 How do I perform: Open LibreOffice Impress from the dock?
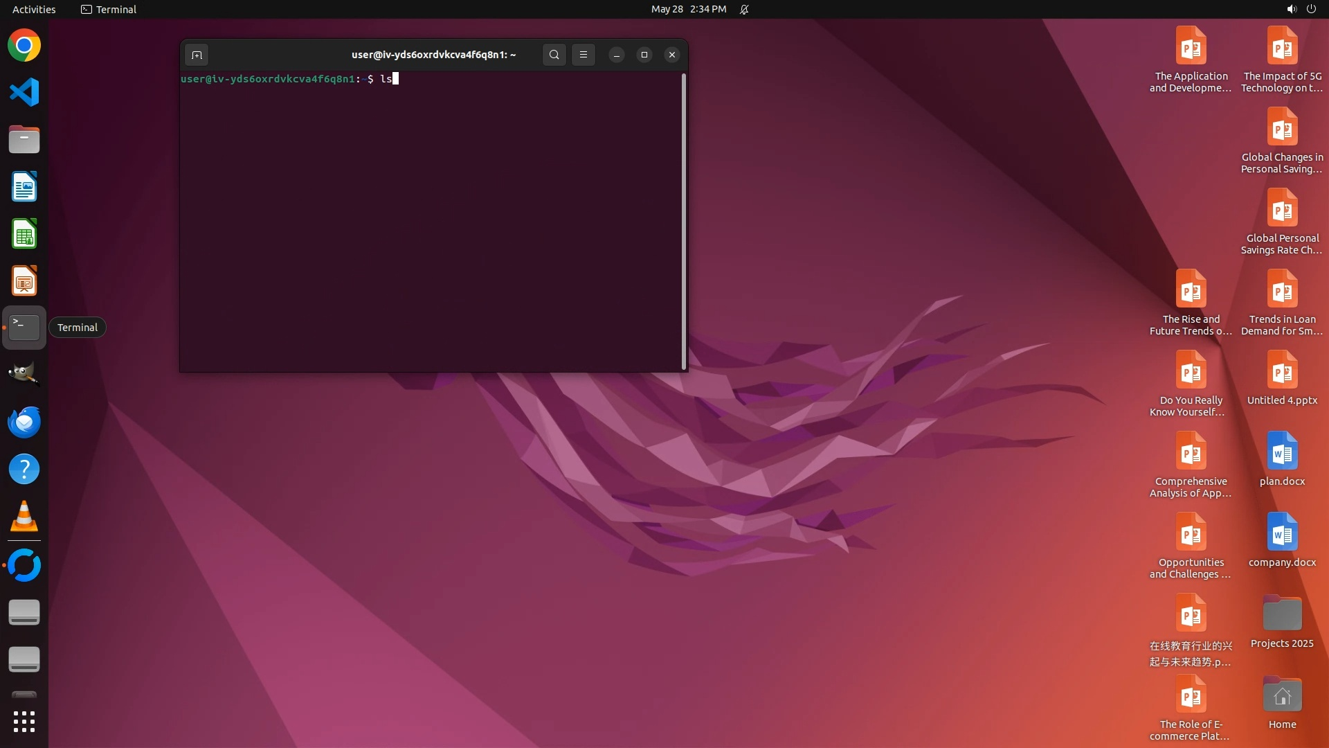tap(24, 281)
